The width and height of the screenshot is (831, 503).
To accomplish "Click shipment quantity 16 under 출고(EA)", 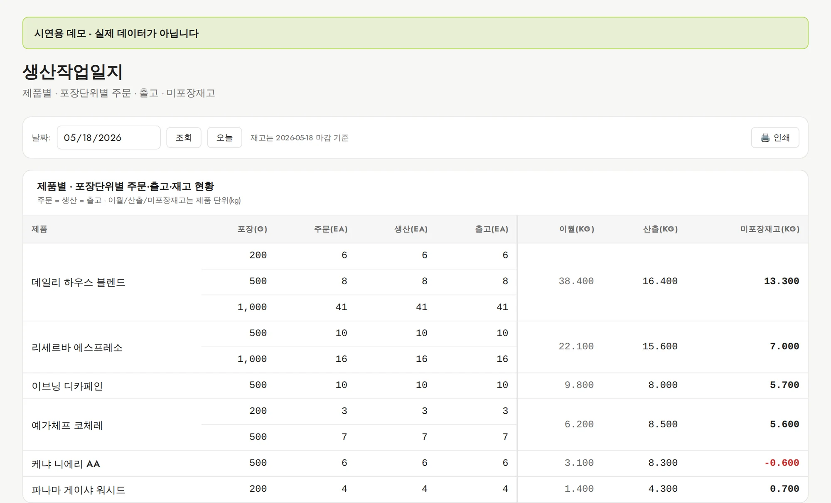I will (x=502, y=359).
